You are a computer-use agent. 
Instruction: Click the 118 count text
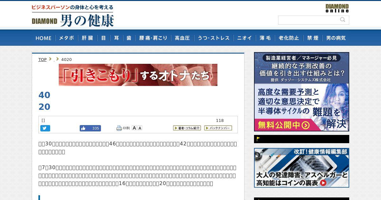tap(220, 120)
